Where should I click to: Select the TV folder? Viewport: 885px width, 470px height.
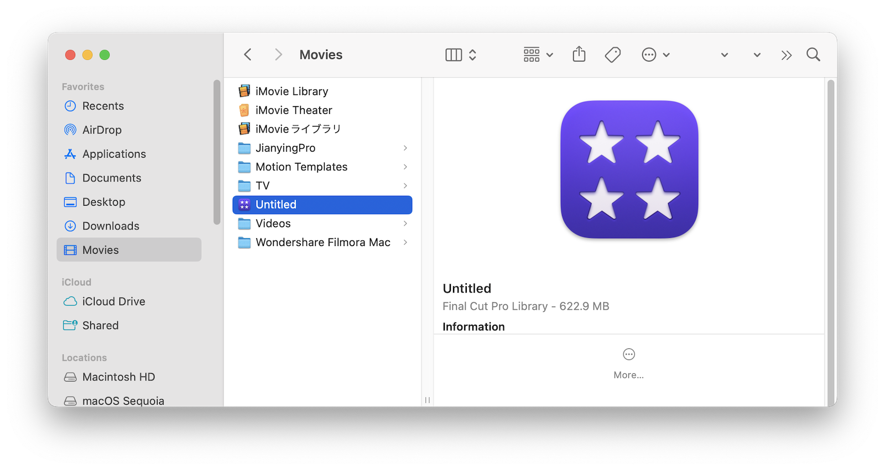(x=322, y=186)
